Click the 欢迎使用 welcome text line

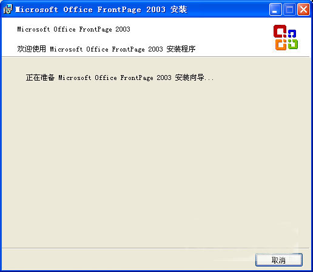[106, 49]
